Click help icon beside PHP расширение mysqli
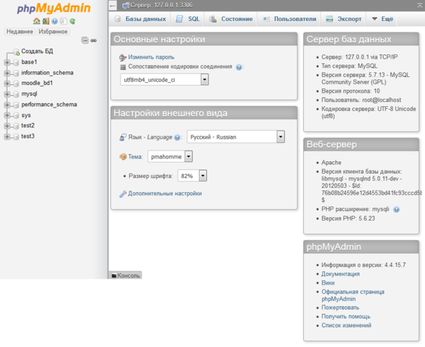 396,210
